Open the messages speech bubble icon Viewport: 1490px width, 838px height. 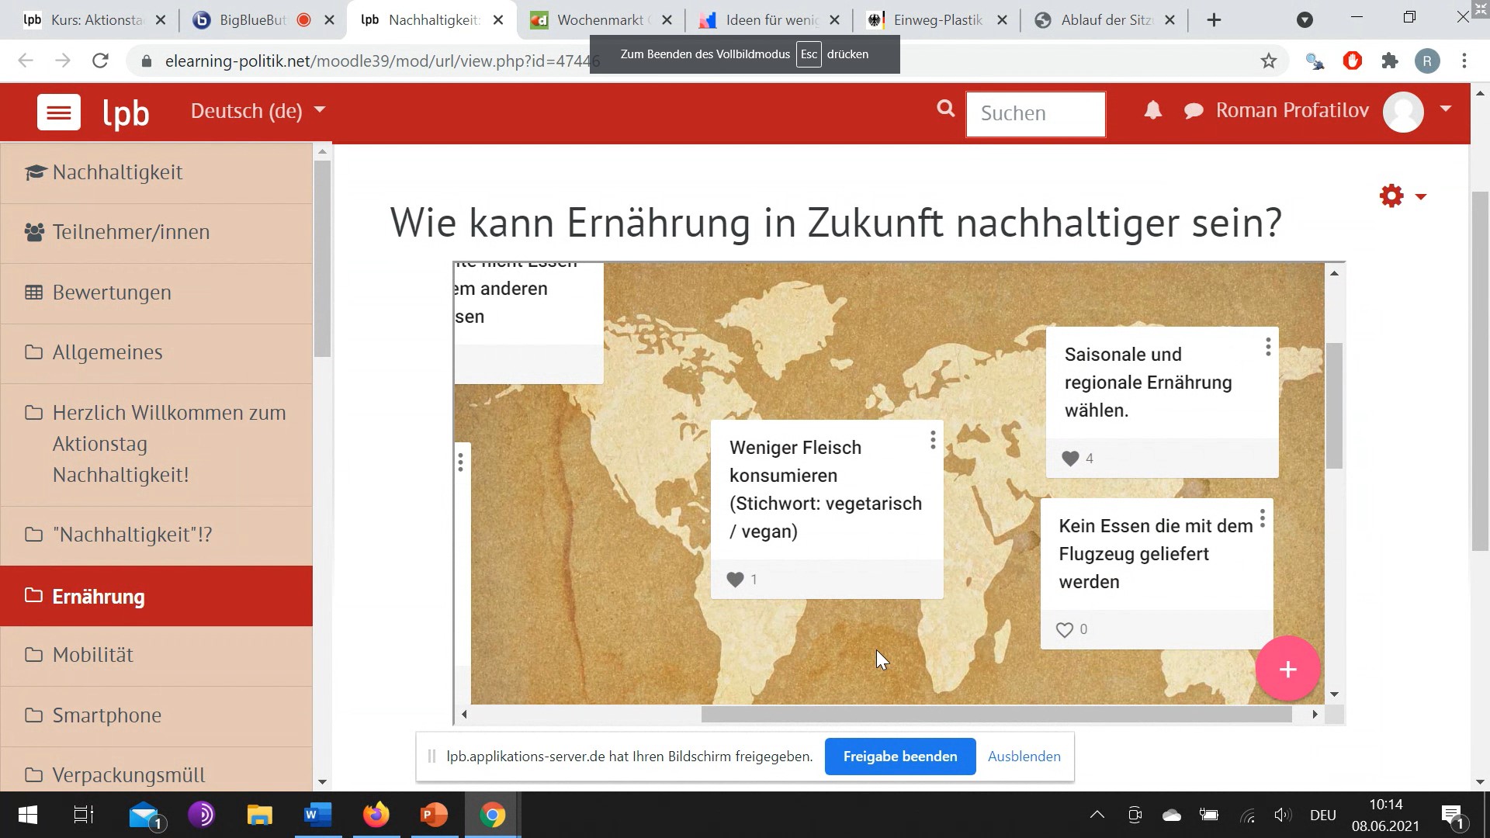point(1194,111)
